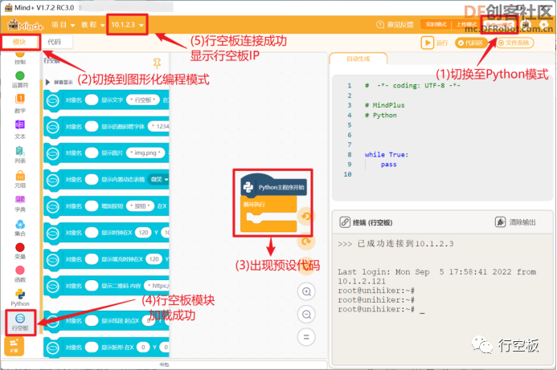Zoom in the block workspace
Image resolution: width=557 pixels, height=370 pixels.
tap(306, 291)
